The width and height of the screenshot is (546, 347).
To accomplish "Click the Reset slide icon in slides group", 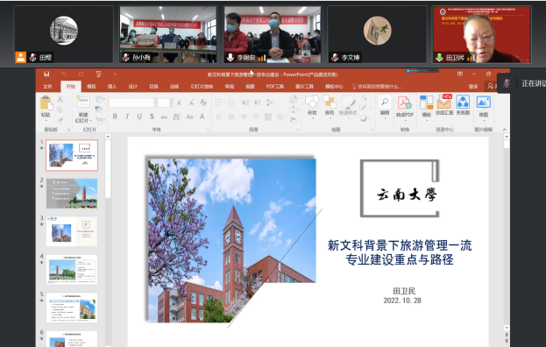I will coord(99,110).
